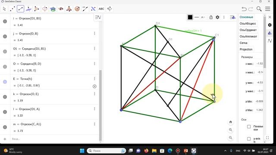This screenshot has width=276, height=155.
Task: Select the Segment line tool
Action: coord(20,9)
